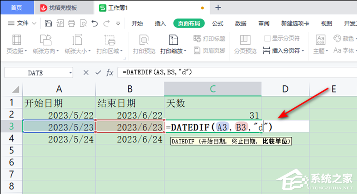Viewport: 357px width, 194px height.
Task: Select column A header
Action: pos(59,89)
